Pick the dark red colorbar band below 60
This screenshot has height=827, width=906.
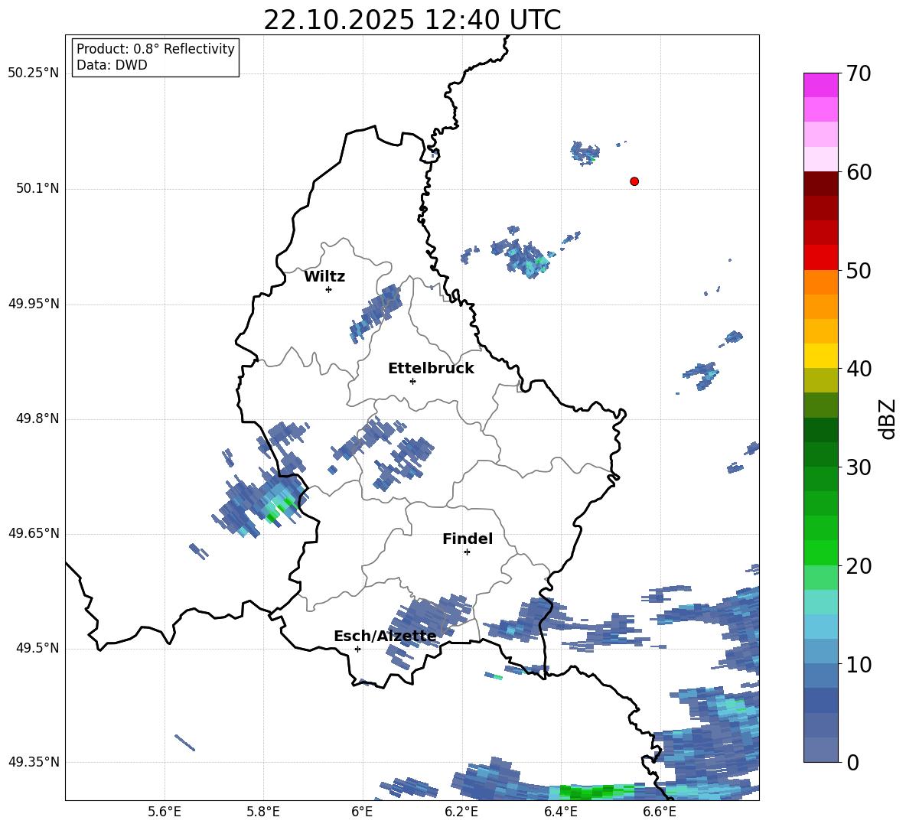tap(820, 183)
